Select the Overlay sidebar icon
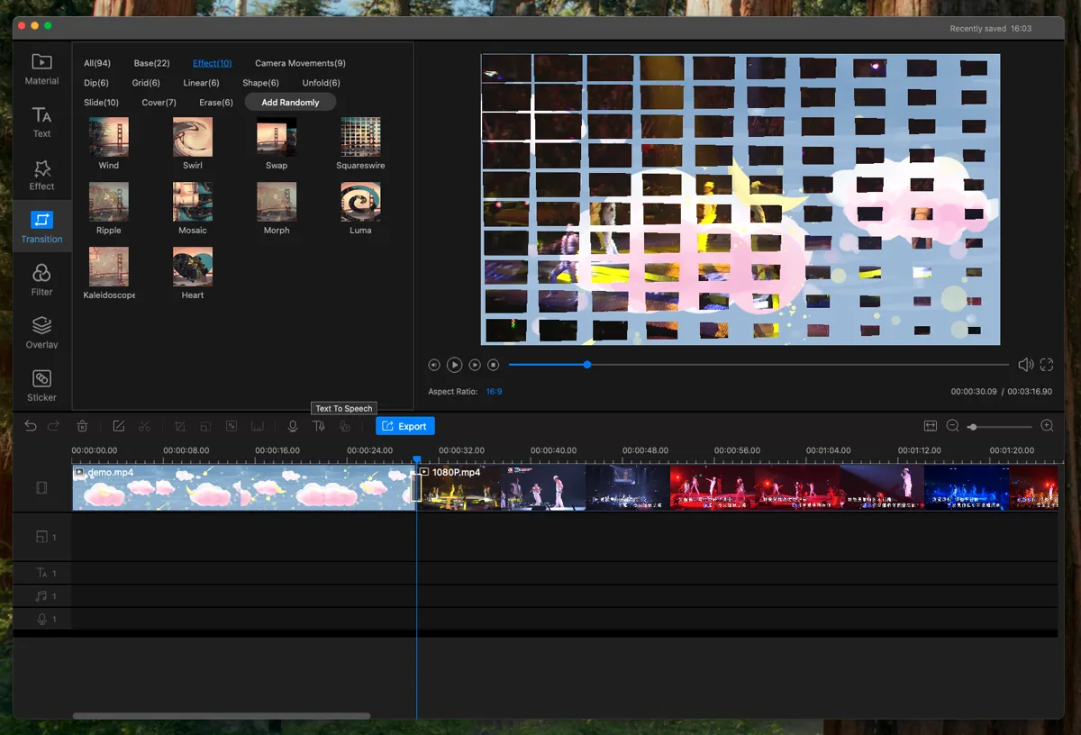The height and width of the screenshot is (735, 1081). (x=41, y=332)
